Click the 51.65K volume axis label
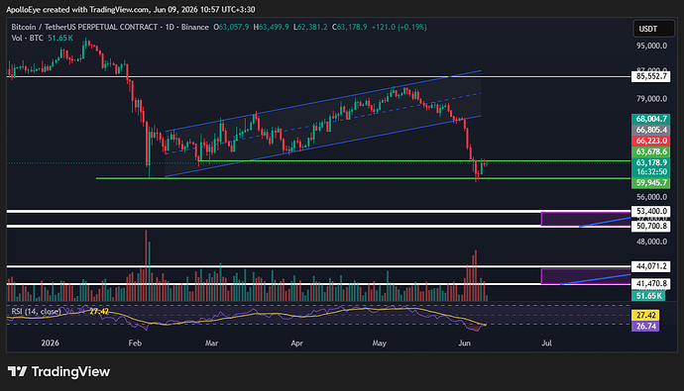 click(648, 296)
